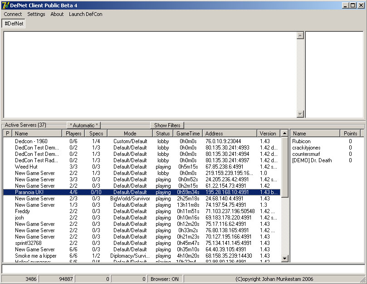
Task: Click the Diplomacy/Survi... mode cell
Action: coord(130,256)
